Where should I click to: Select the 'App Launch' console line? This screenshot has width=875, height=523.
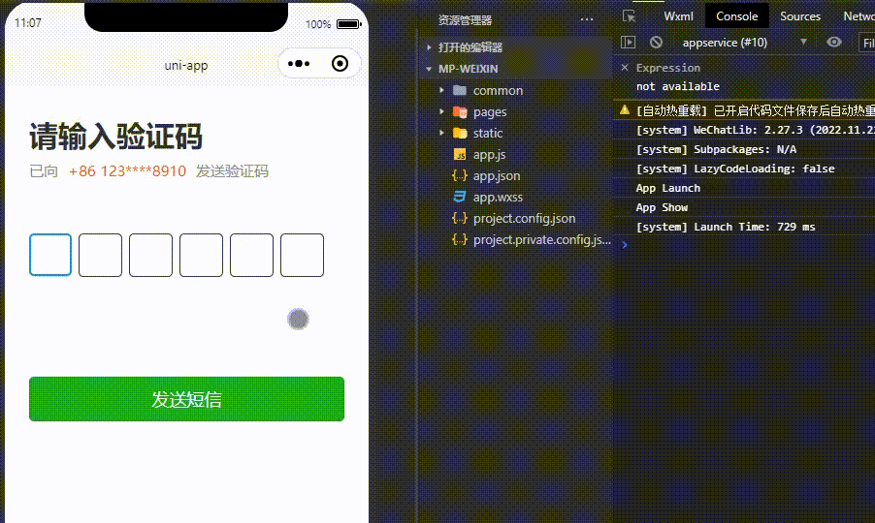[668, 188]
